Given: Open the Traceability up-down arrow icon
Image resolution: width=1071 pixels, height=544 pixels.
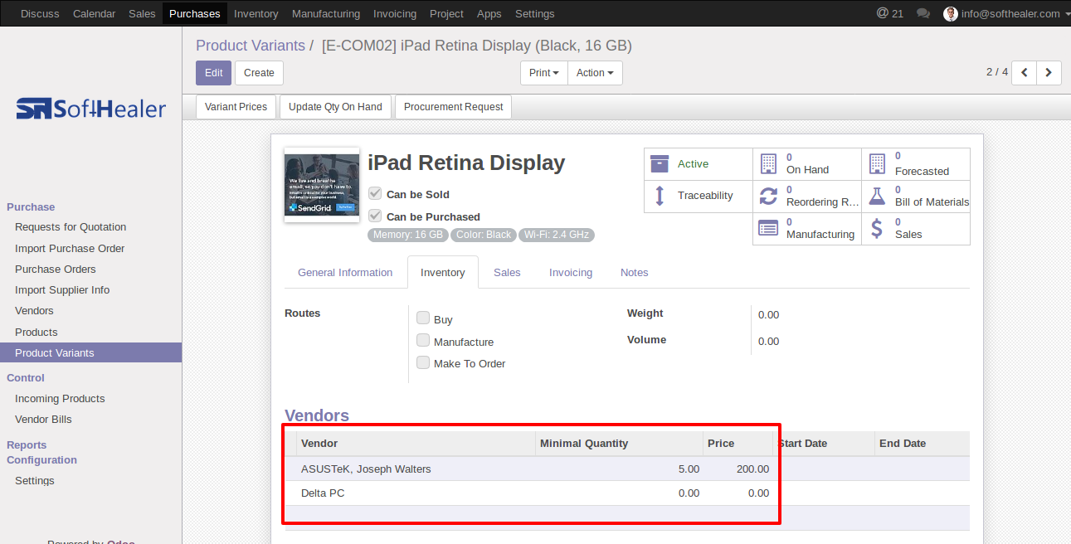Looking at the screenshot, I should coord(660,196).
